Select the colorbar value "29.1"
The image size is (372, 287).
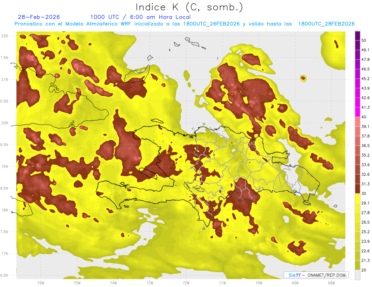point(365,203)
